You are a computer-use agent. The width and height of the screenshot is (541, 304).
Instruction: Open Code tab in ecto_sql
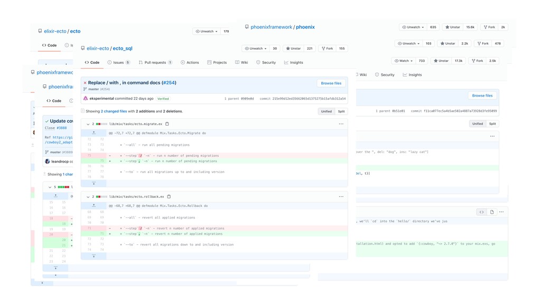pyautogui.click(x=92, y=62)
